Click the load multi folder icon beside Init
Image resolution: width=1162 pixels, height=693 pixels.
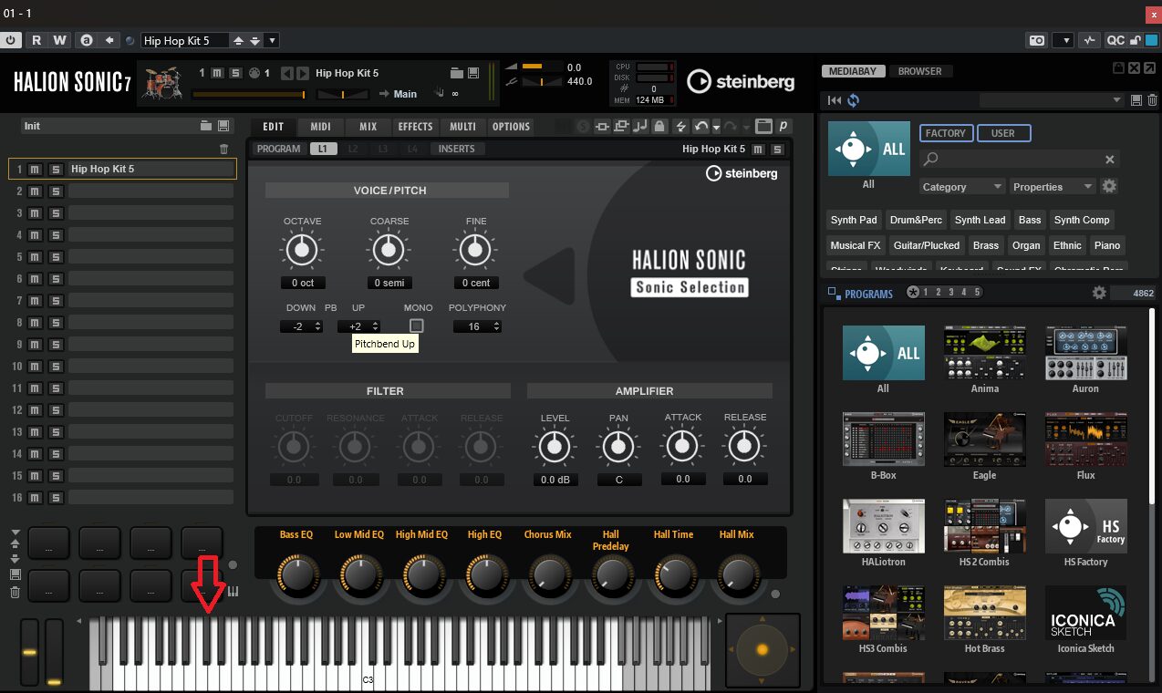coord(207,126)
